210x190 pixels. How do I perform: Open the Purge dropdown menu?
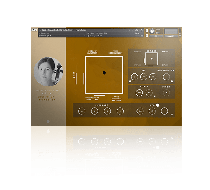coord(139,33)
